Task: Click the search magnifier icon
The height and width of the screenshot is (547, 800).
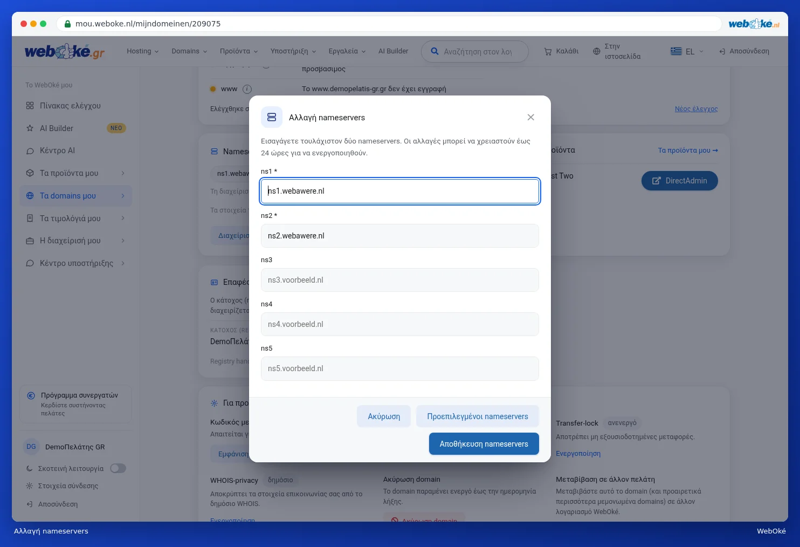Action: click(435, 52)
